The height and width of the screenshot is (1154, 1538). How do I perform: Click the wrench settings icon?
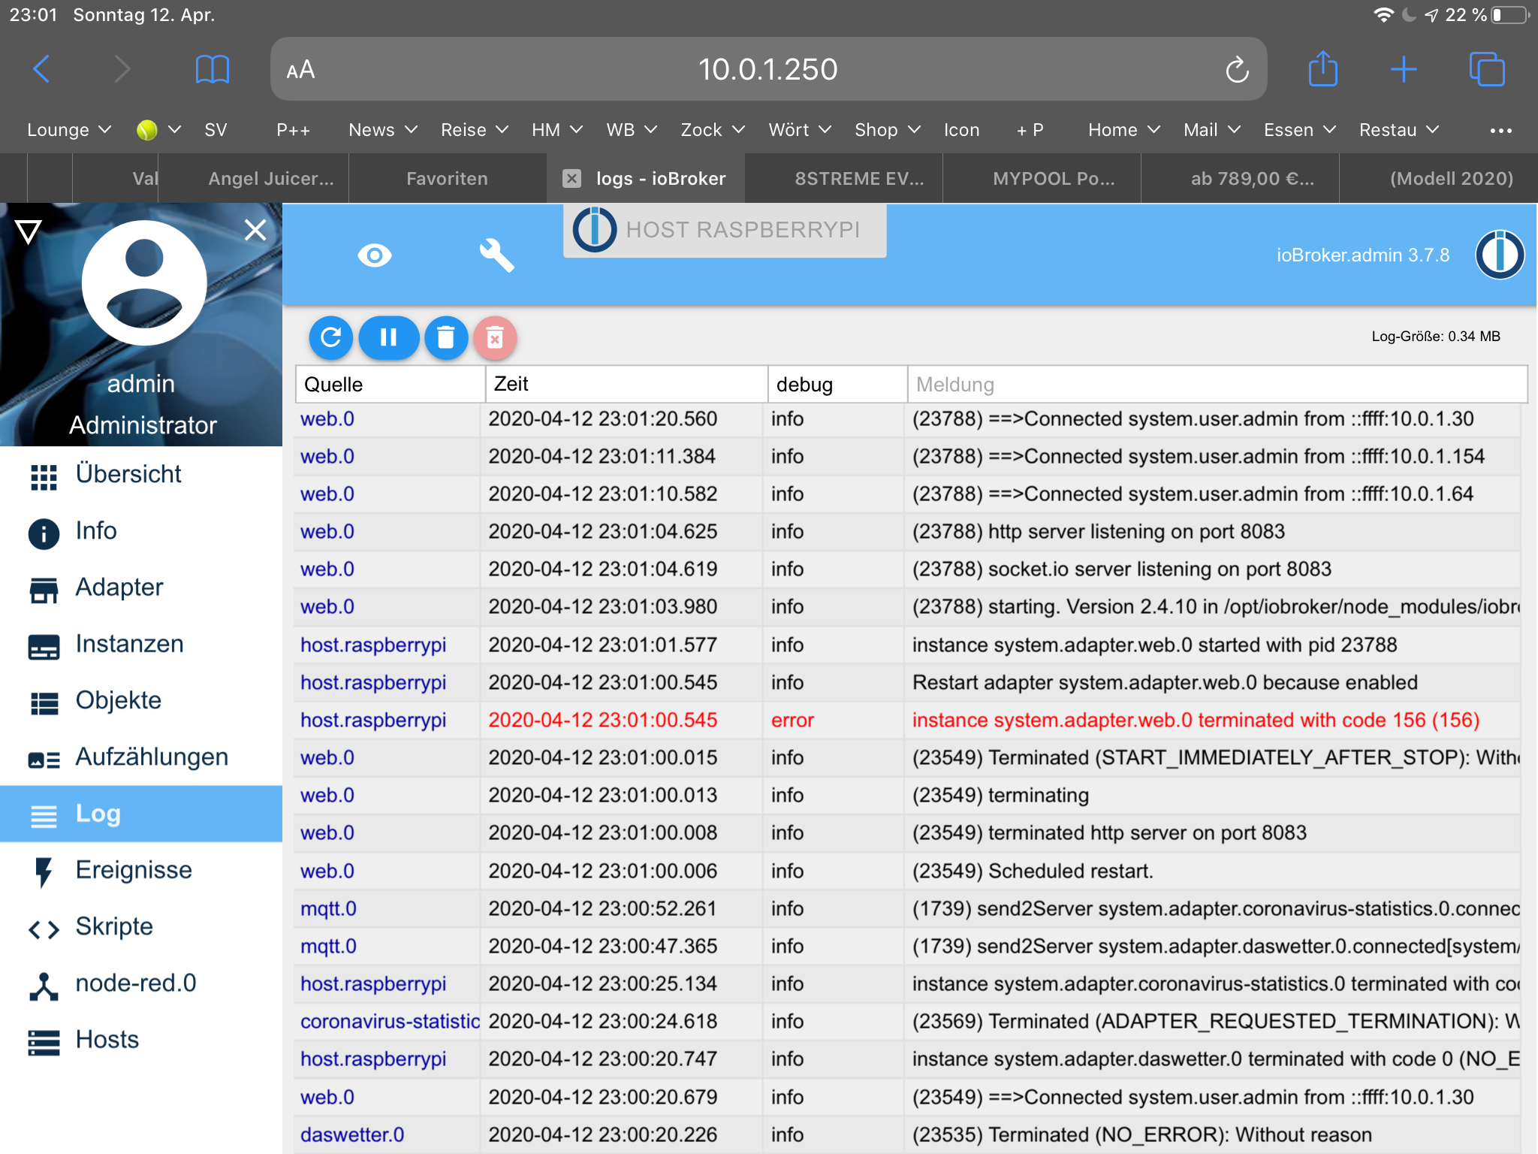[496, 255]
